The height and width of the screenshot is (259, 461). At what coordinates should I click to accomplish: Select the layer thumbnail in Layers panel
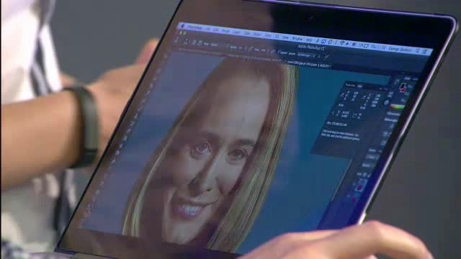point(361,186)
